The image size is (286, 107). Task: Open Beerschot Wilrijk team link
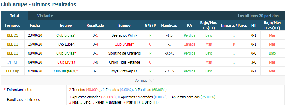coord(124,35)
